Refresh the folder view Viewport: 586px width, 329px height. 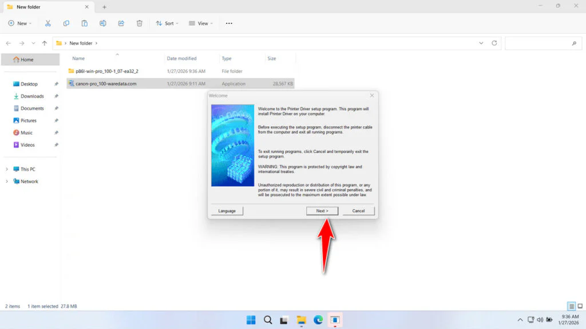tap(493, 43)
